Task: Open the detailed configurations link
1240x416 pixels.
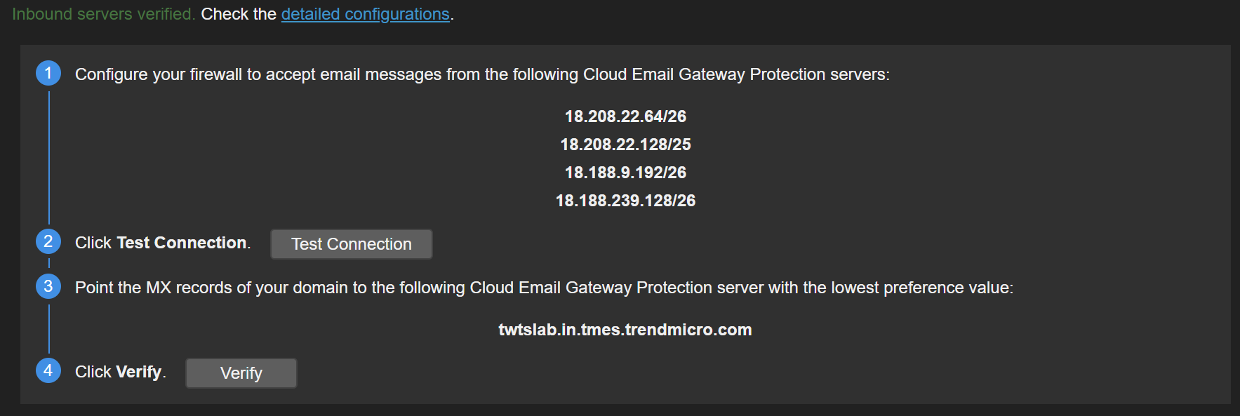Action: tap(365, 14)
